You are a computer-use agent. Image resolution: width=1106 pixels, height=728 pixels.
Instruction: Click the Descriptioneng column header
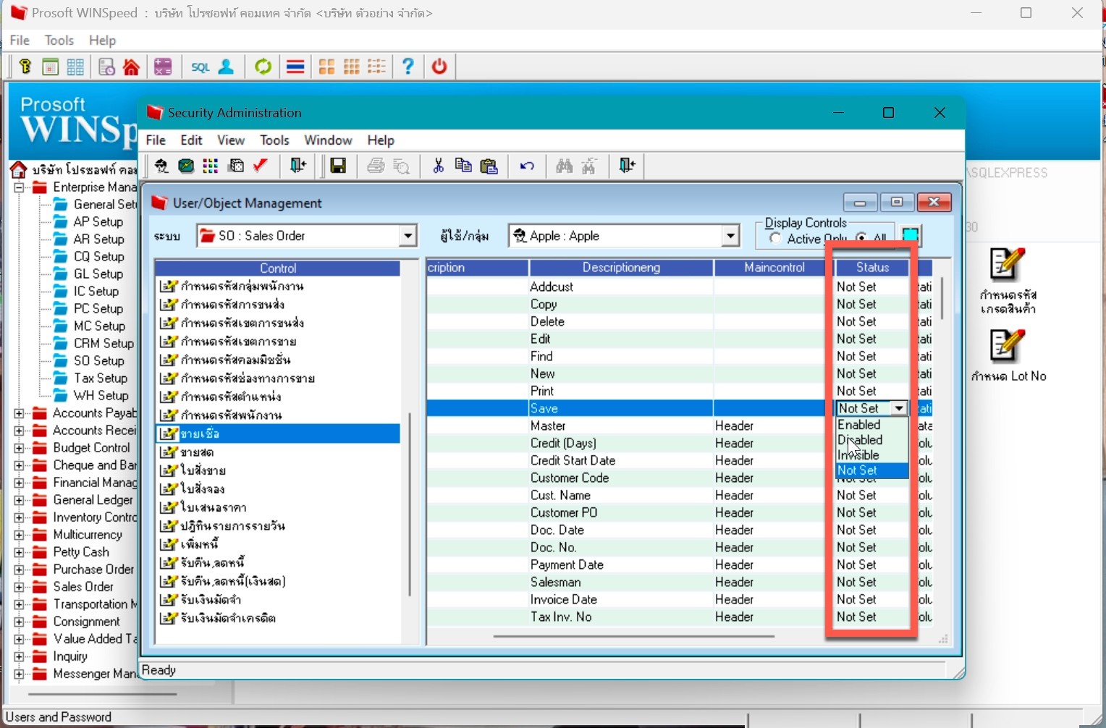point(621,268)
